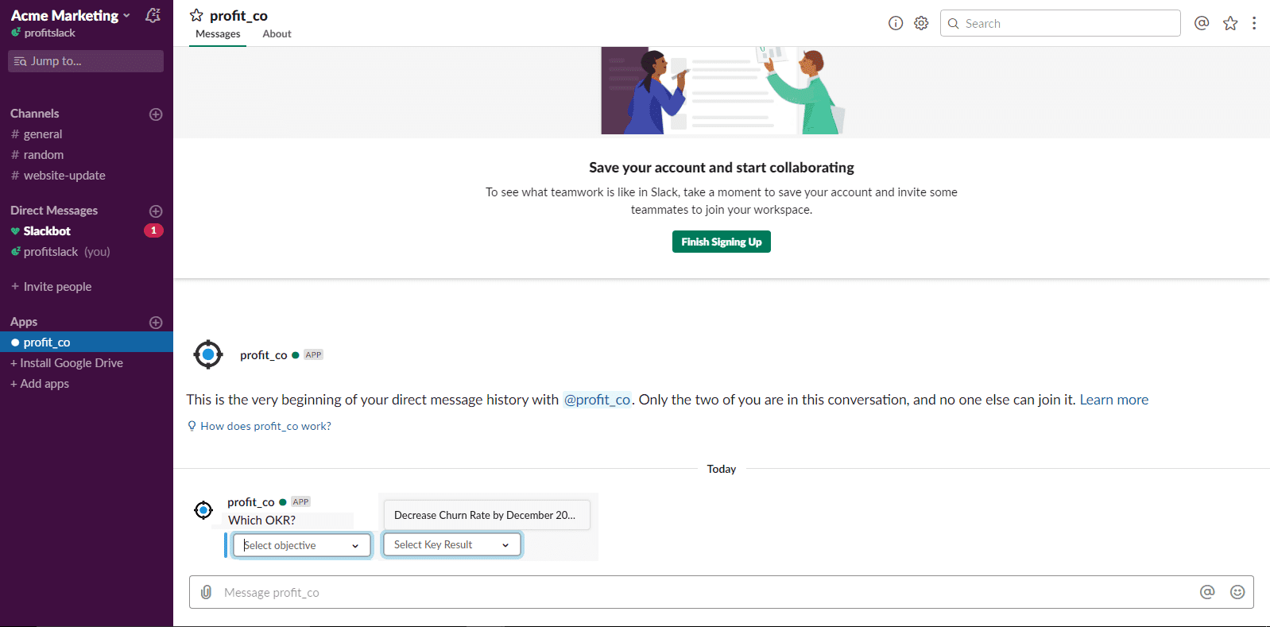Screen dimensions: 1270x627
Task: Select profit_co in Apps list
Action: [87, 343]
